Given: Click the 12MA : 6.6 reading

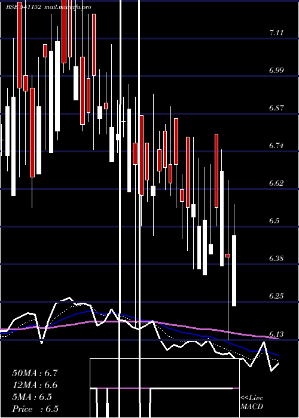Looking at the screenshot, I should pyautogui.click(x=35, y=385).
